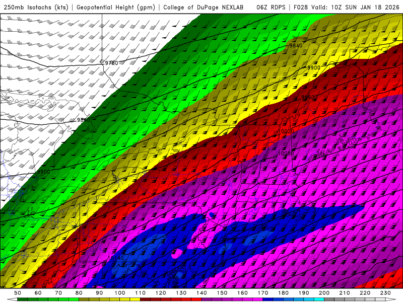Click the 10140 height contour label
This screenshot has width=403, height=302.
point(116,258)
